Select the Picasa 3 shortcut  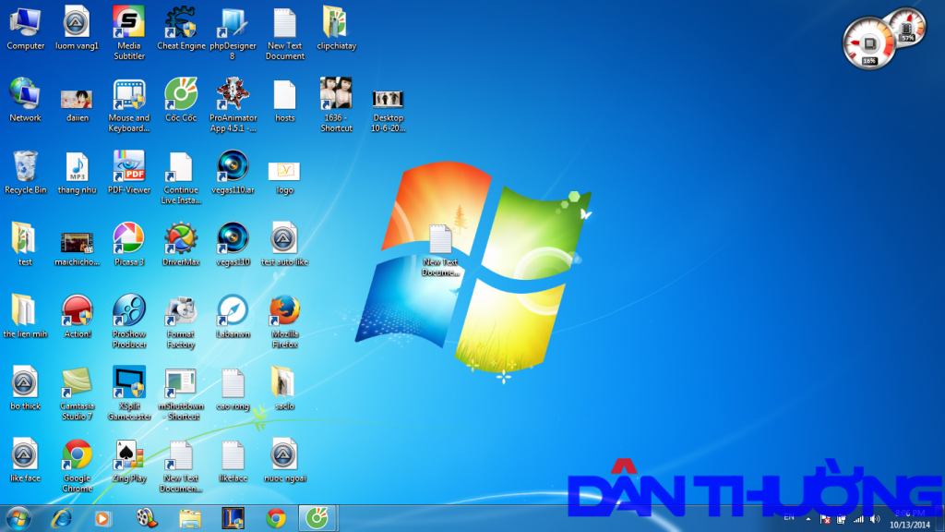tap(128, 238)
